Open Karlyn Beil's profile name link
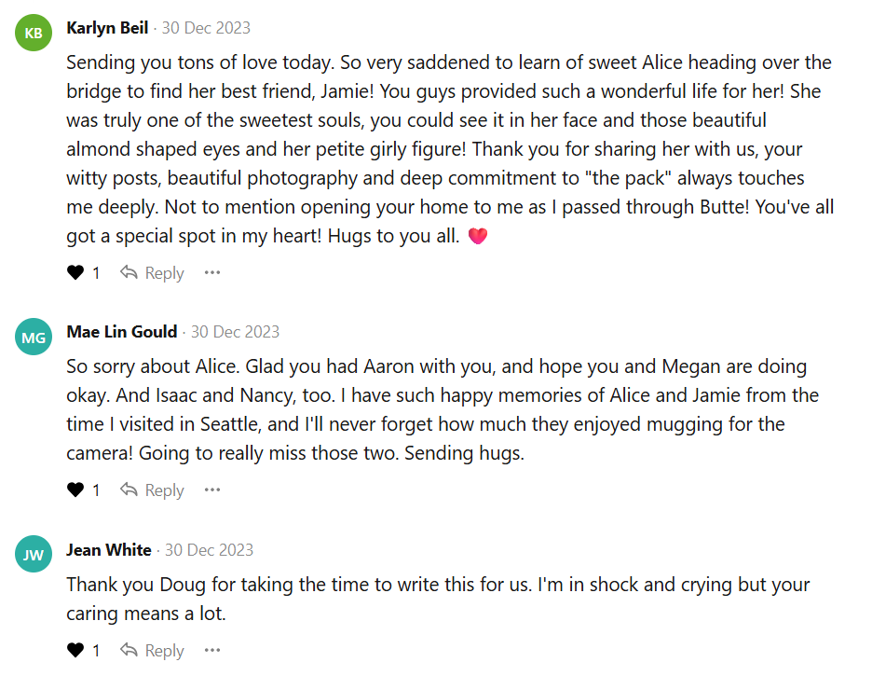This screenshot has width=872, height=676. point(107,28)
